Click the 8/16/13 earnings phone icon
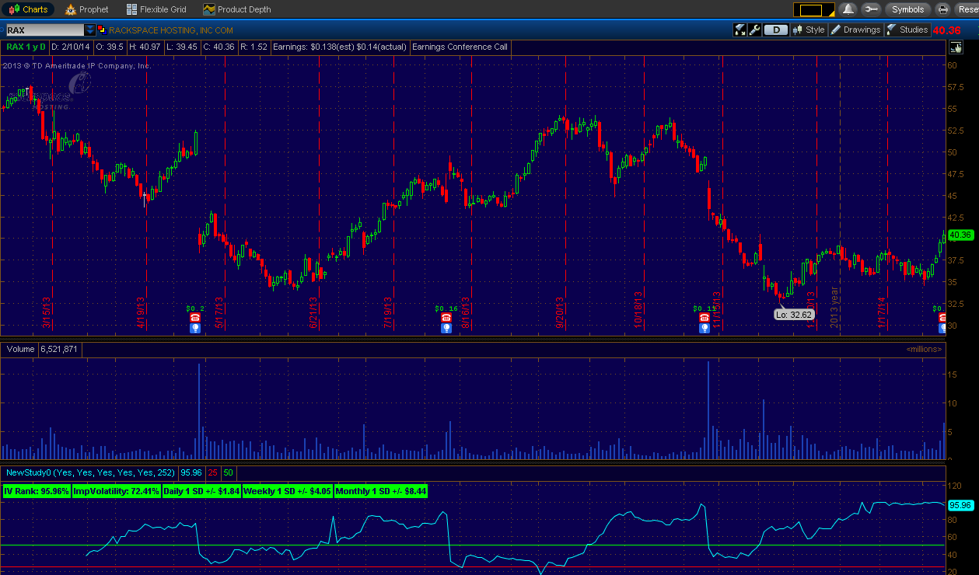Viewport: 979px width, 575px height. click(x=446, y=318)
